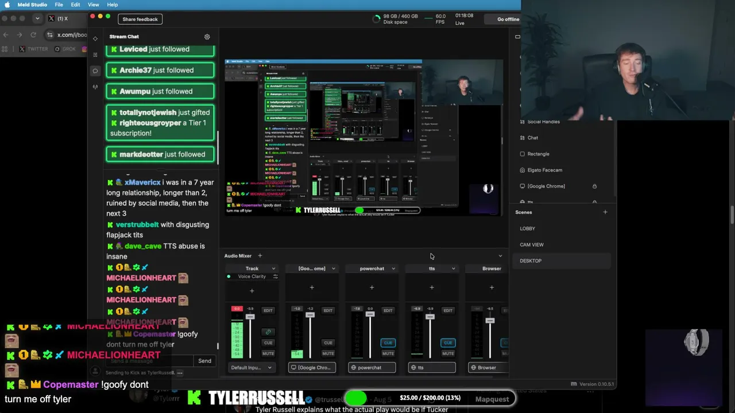Click the disk space usage ring
Viewport: 735px width, 413px height.
377,19
